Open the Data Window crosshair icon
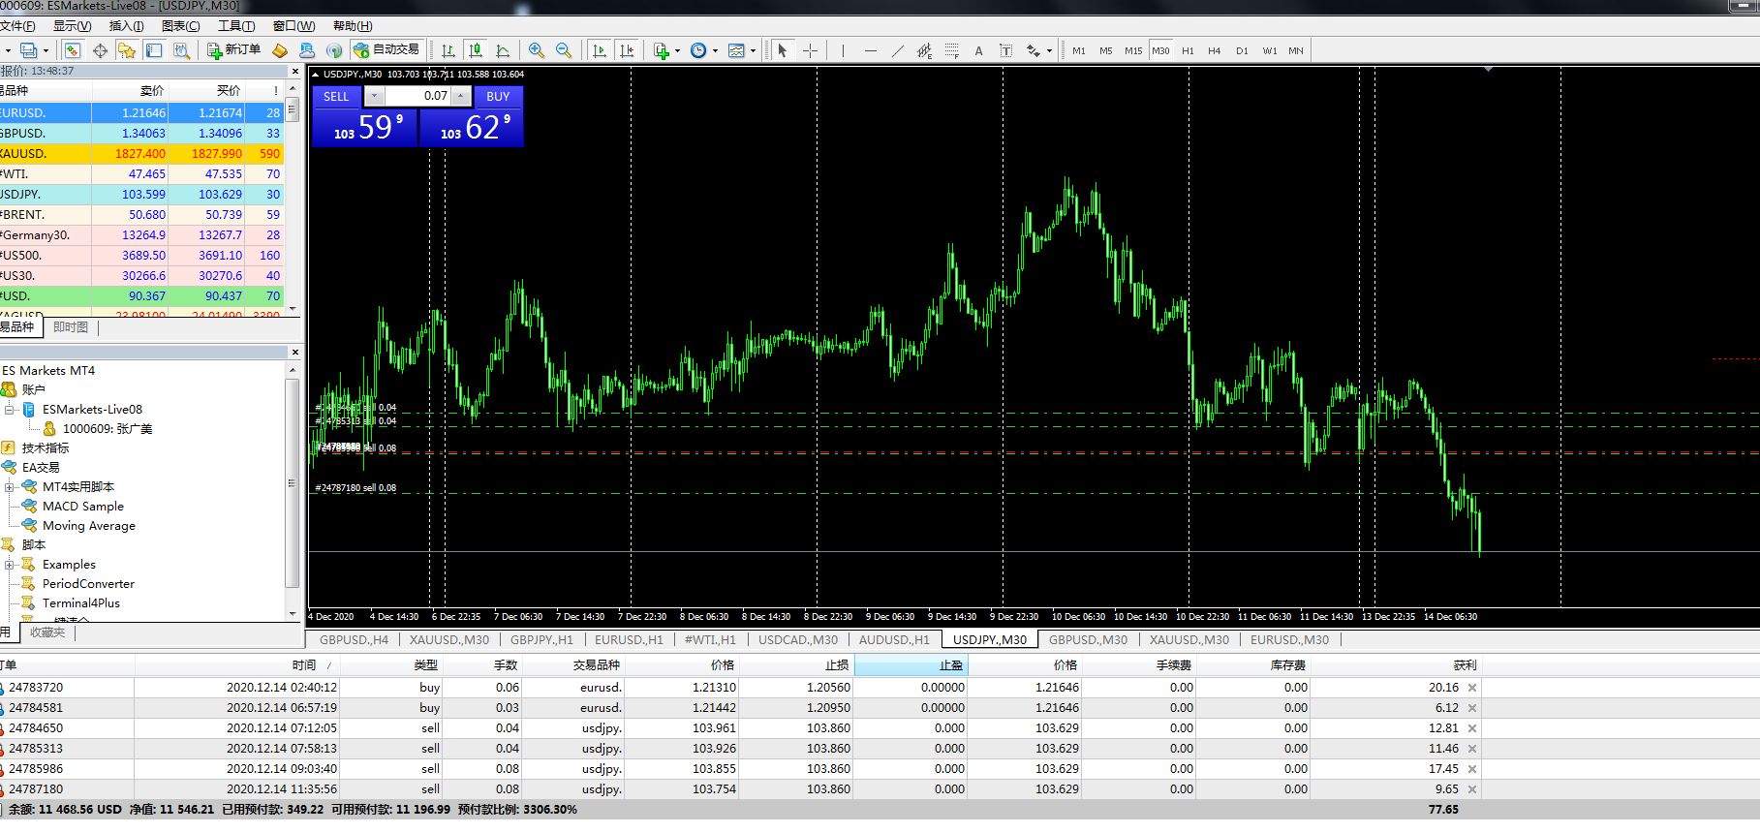The width and height of the screenshot is (1760, 833). (x=100, y=50)
